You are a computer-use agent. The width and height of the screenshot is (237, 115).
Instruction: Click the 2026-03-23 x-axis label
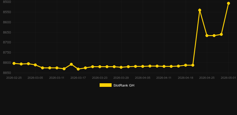pos(100,78)
